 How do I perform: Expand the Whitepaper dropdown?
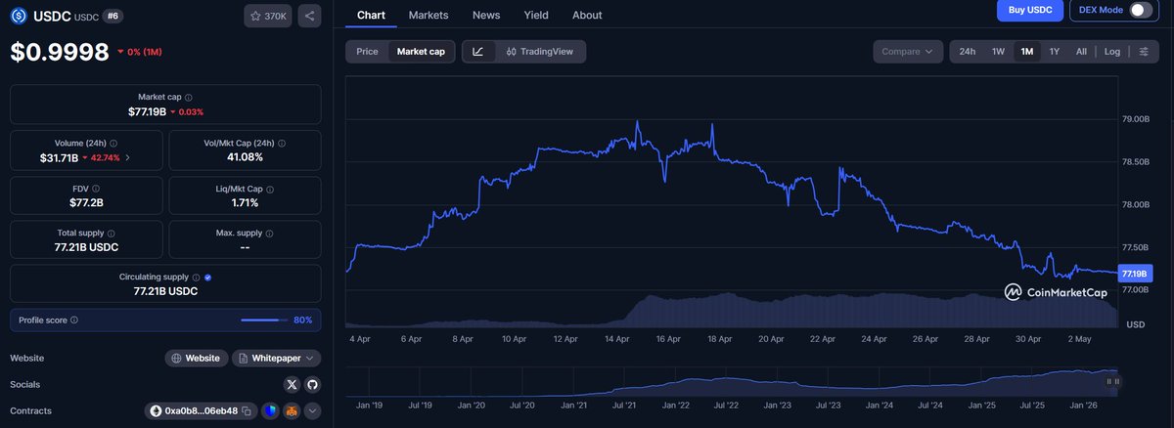click(276, 359)
